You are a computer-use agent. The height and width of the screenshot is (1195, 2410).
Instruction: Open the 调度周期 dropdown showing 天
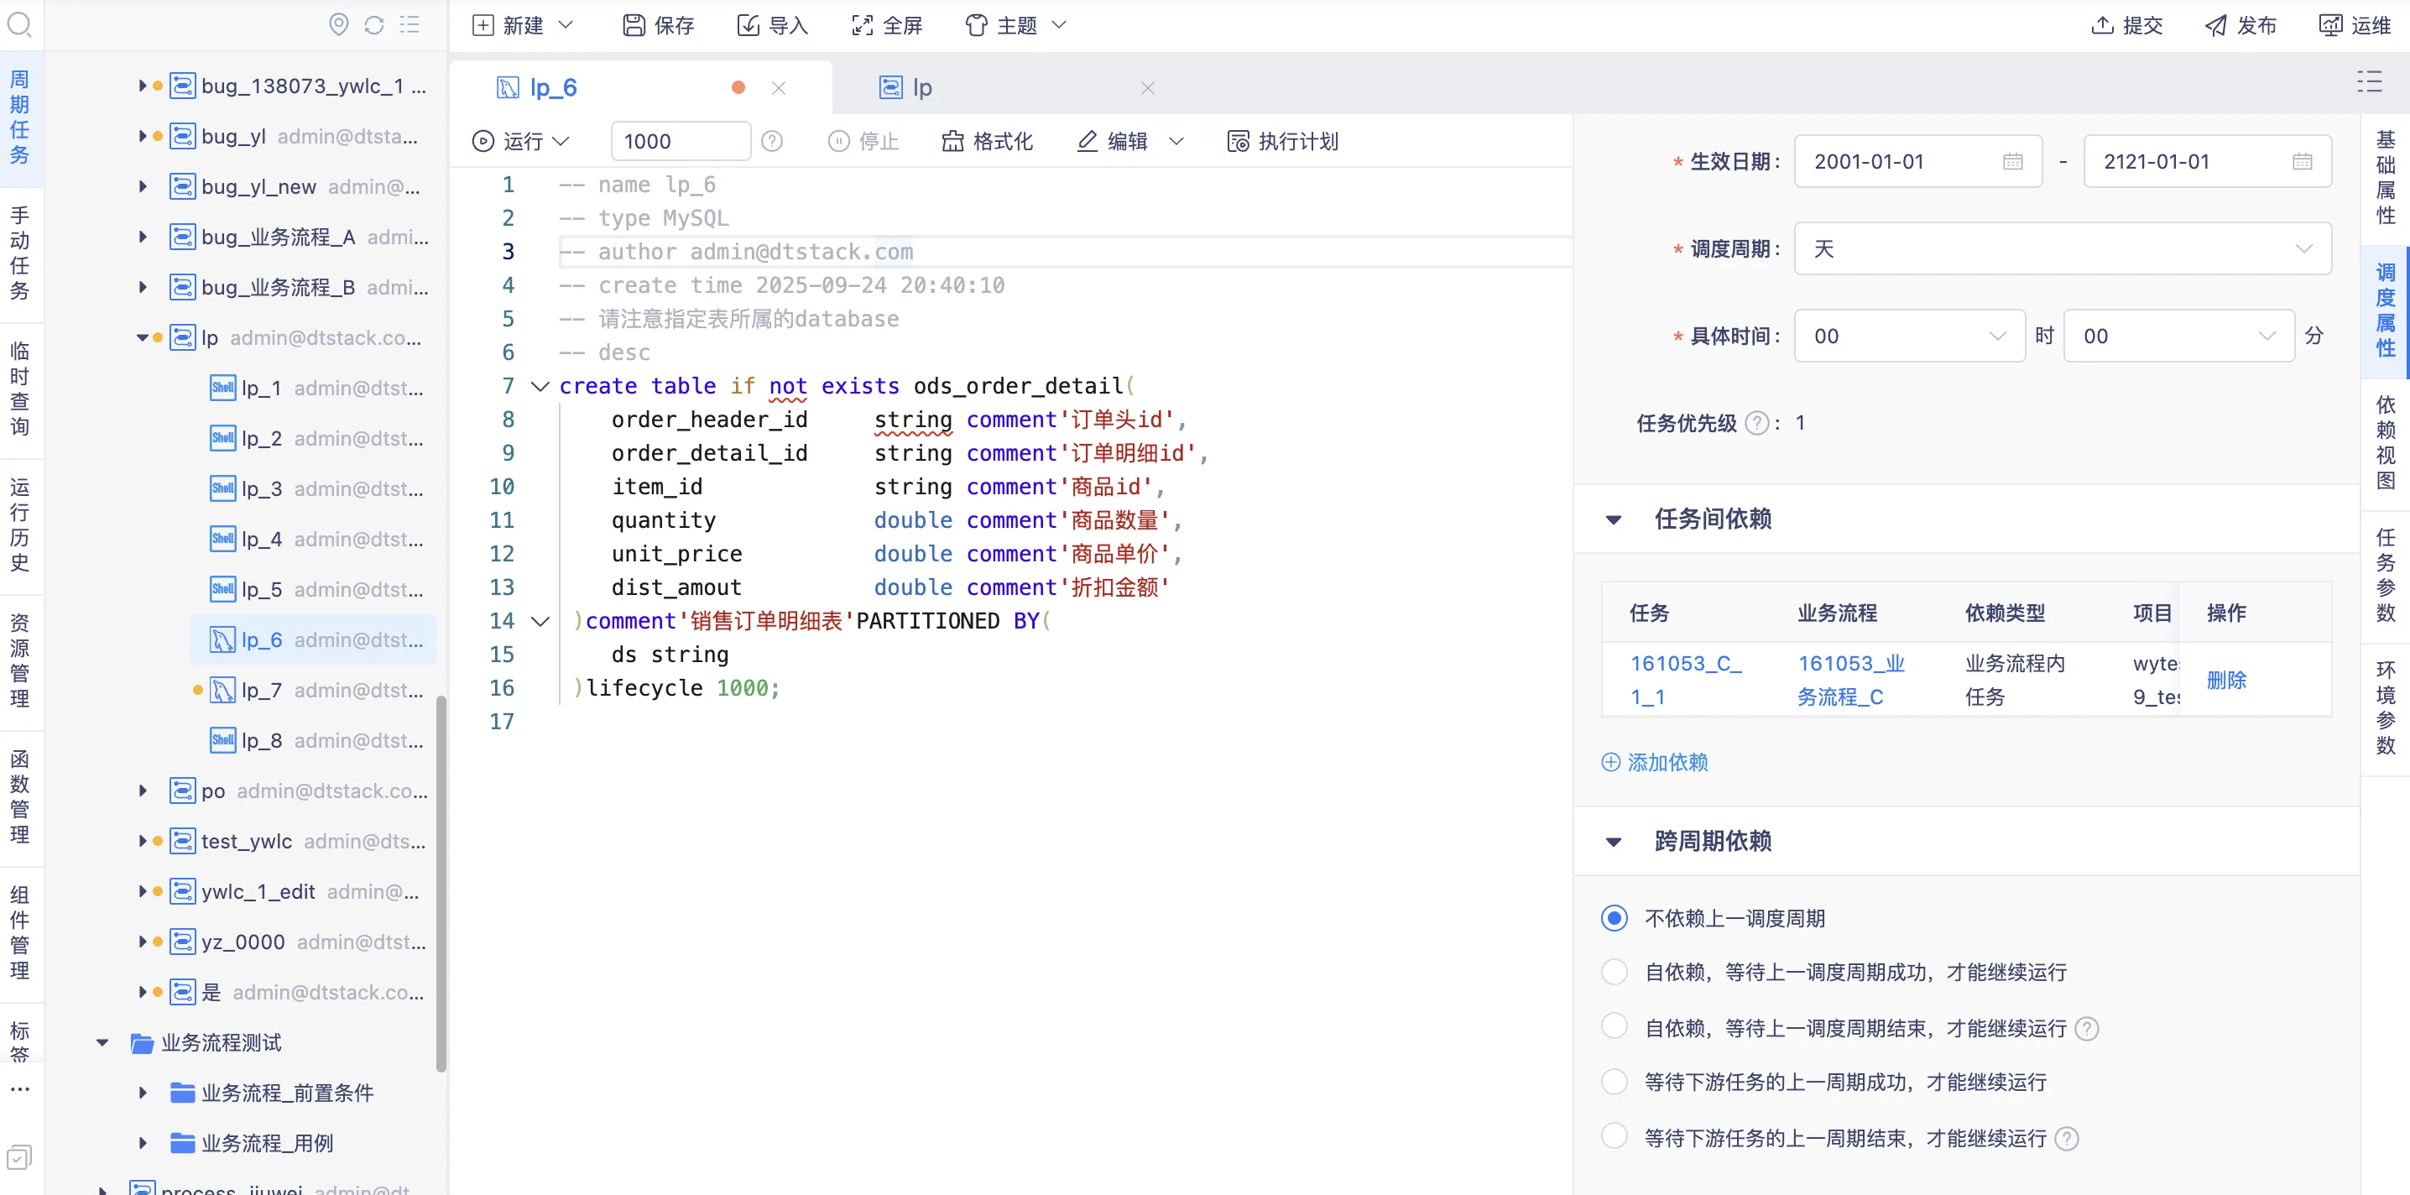click(x=2061, y=249)
